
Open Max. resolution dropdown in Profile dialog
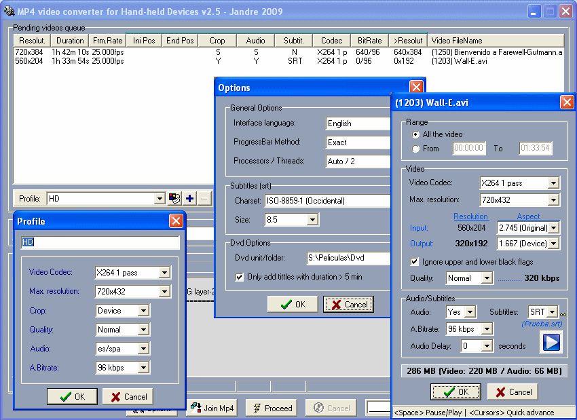(164, 292)
